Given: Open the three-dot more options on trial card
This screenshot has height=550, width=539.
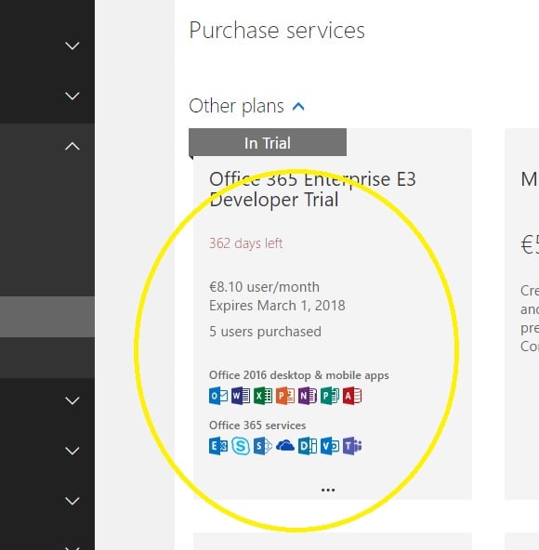Looking at the screenshot, I should pyautogui.click(x=328, y=490).
